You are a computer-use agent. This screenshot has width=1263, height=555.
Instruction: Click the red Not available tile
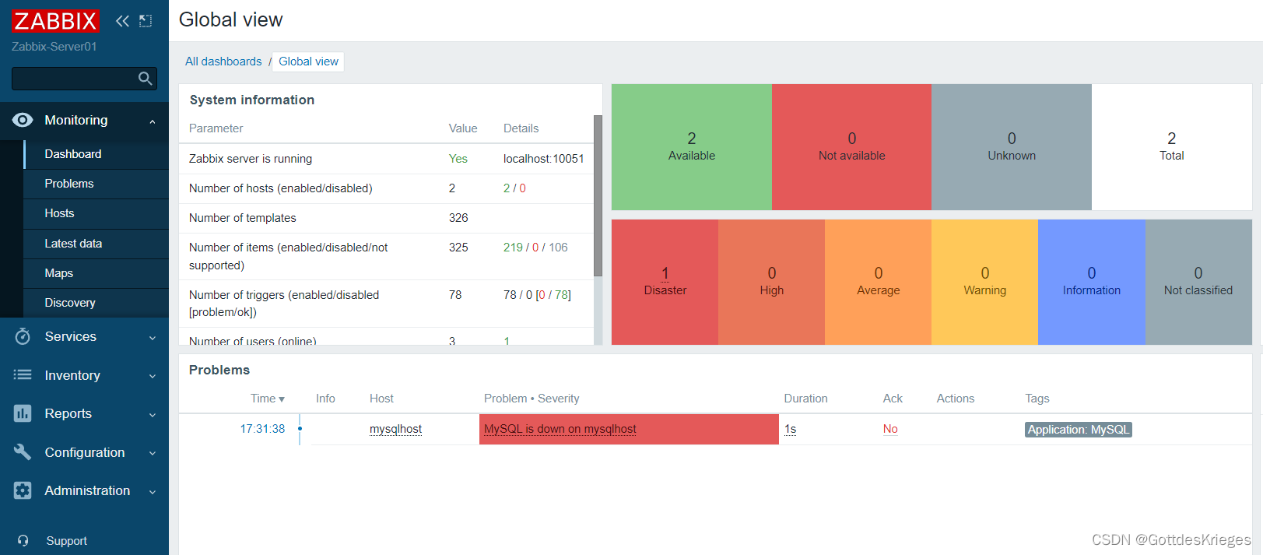pos(851,147)
